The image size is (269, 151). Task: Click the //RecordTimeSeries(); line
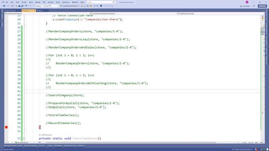[x=63, y=123]
